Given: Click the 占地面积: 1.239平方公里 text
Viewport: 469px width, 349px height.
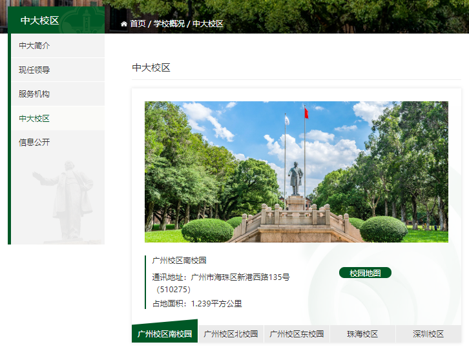Looking at the screenshot, I should tap(197, 304).
